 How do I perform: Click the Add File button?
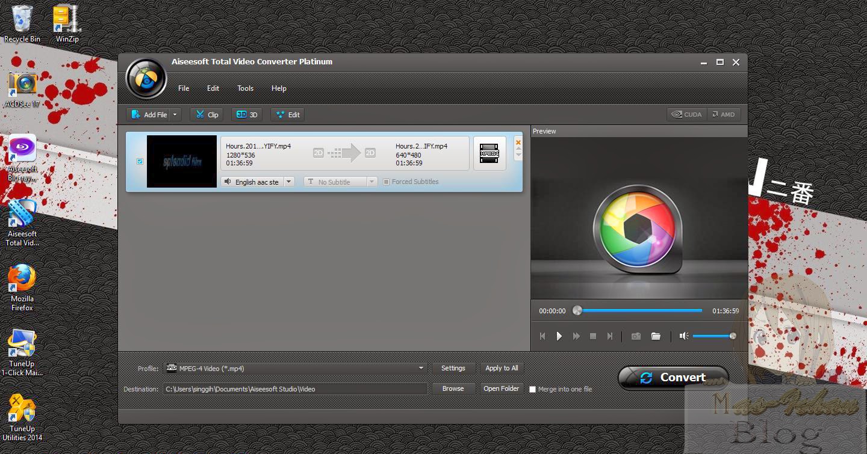coord(148,114)
